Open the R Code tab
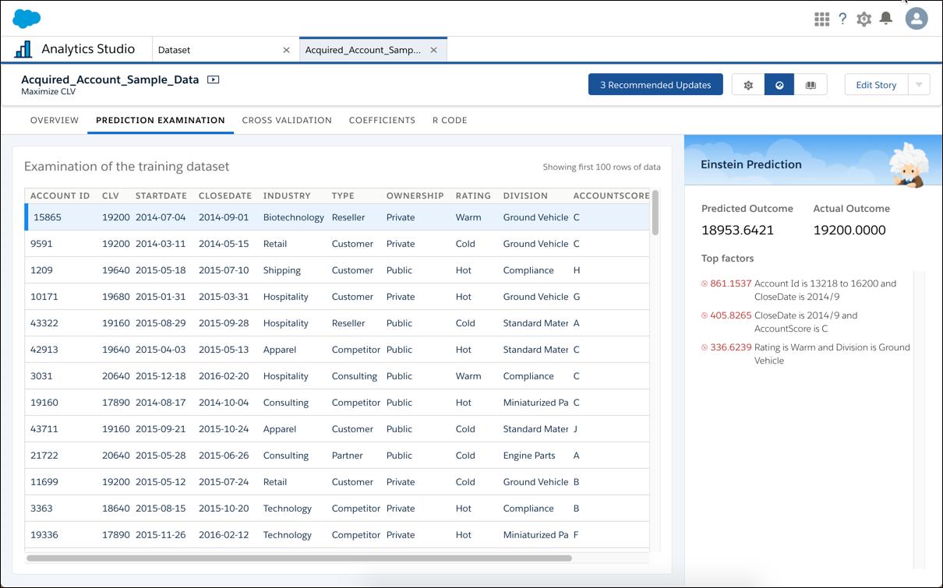The image size is (943, 588). pyautogui.click(x=450, y=121)
